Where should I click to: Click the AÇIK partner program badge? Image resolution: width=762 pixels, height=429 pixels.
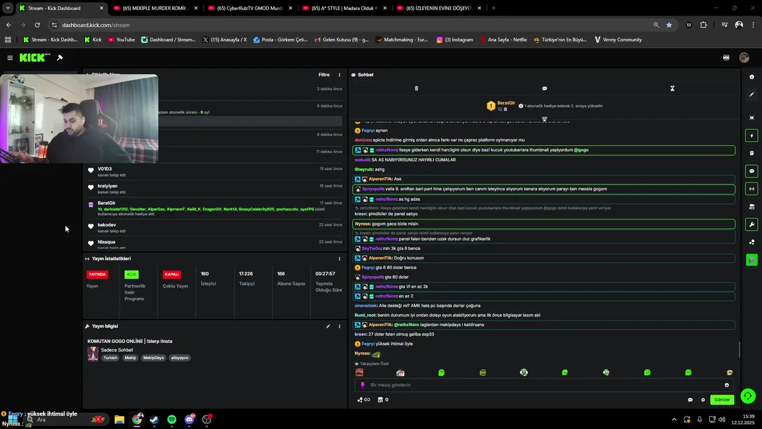pyautogui.click(x=132, y=275)
